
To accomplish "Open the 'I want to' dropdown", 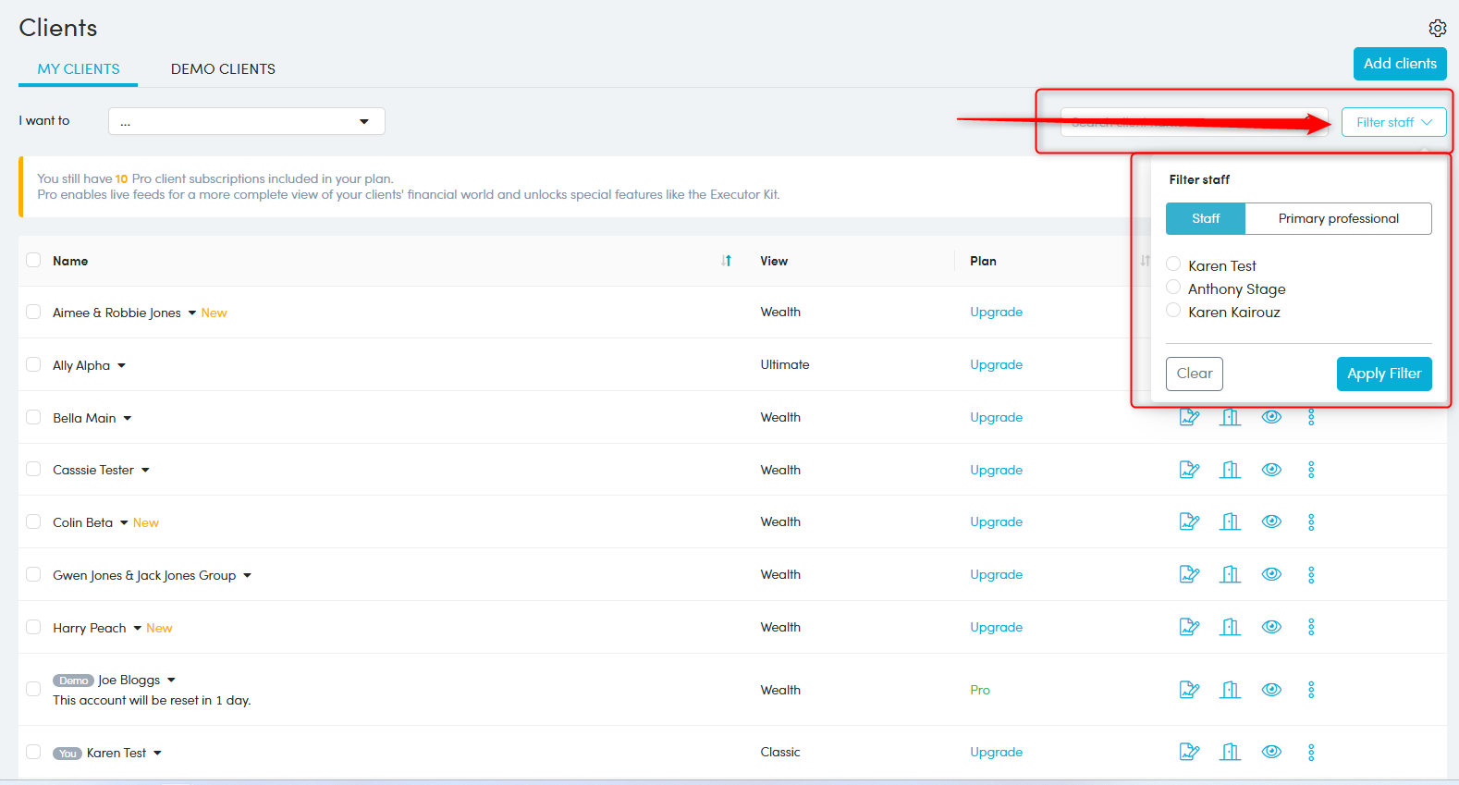I will (246, 121).
